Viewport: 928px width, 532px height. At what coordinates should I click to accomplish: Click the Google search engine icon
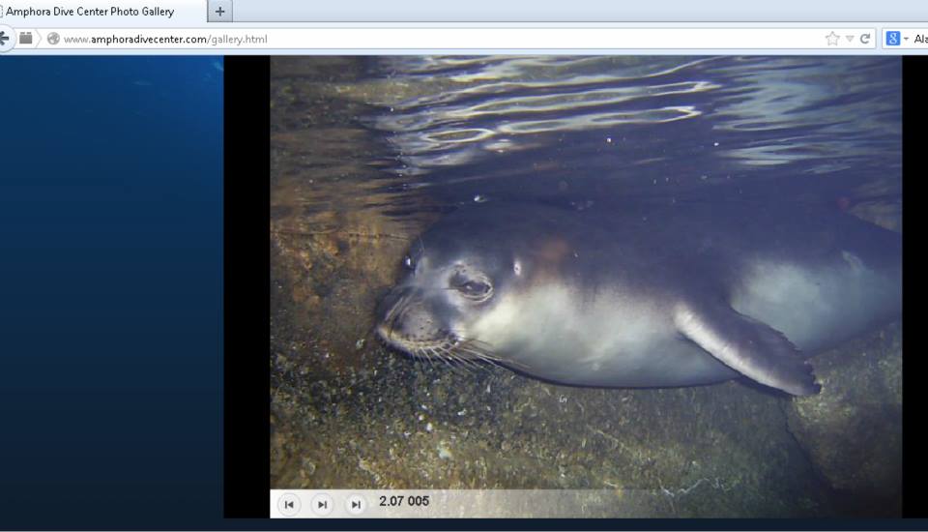click(892, 39)
